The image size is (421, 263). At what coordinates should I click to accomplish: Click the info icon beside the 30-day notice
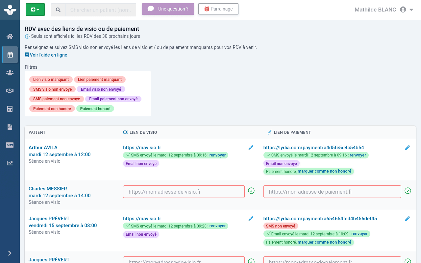[27, 36]
